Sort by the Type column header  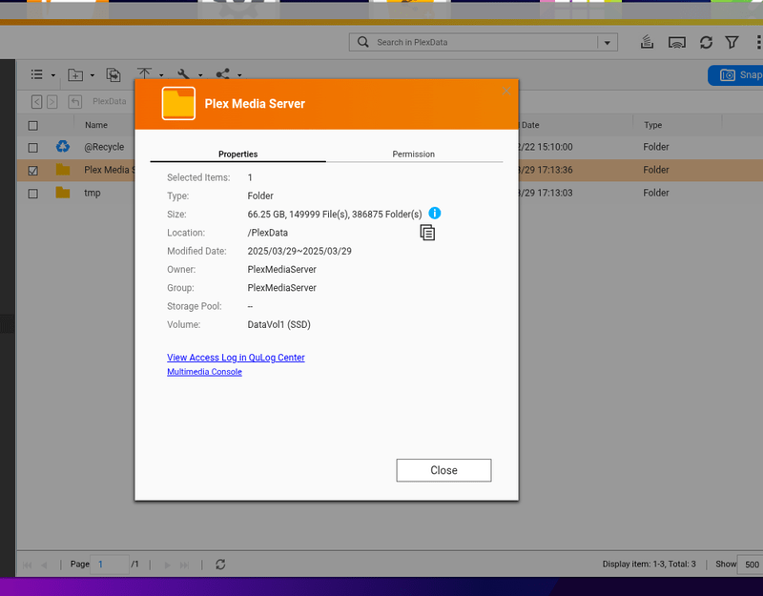coord(652,125)
